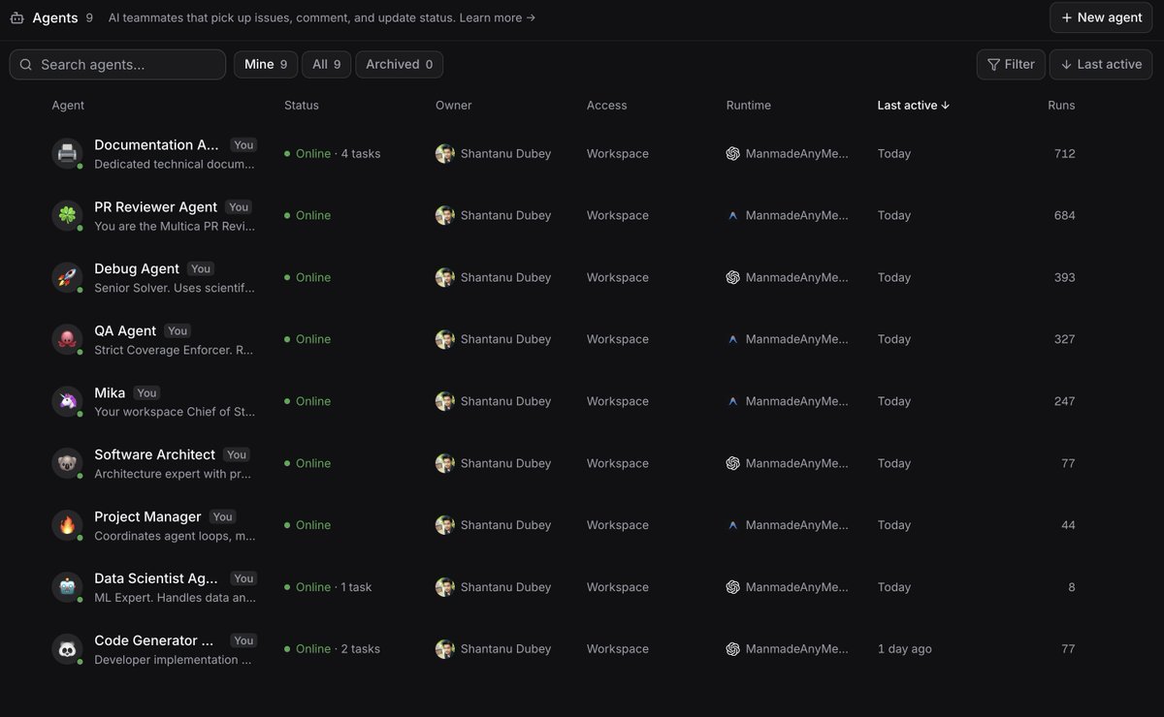Viewport: 1164px width, 717px height.
Task: Click the 712 runs value
Action: [1064, 153]
